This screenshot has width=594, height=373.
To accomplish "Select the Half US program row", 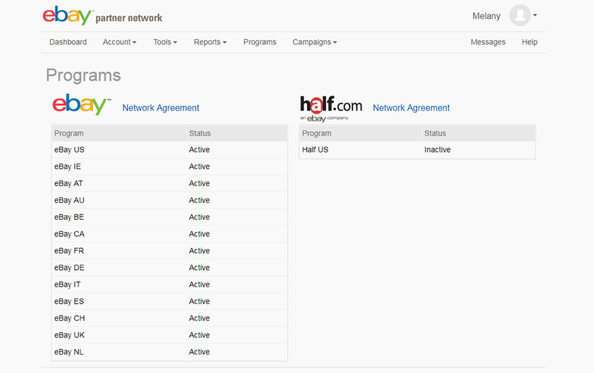I will click(417, 150).
